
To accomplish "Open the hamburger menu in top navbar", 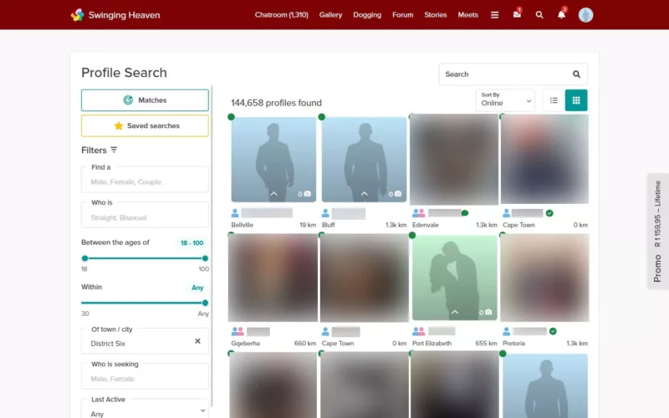I will click(494, 15).
